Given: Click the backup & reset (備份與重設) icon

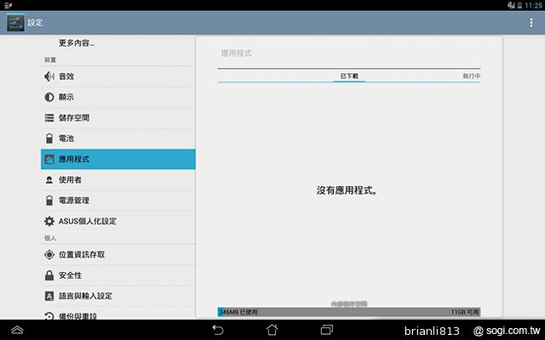Looking at the screenshot, I should [49, 315].
